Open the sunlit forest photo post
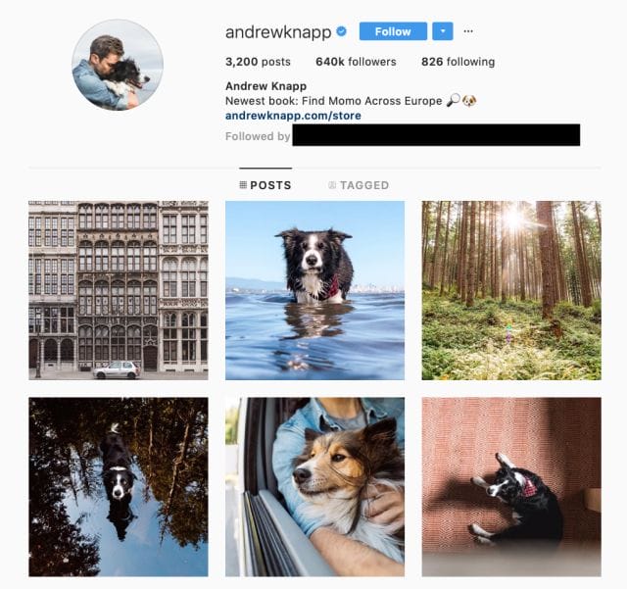Viewport: 627px width, 589px height. 511,290
